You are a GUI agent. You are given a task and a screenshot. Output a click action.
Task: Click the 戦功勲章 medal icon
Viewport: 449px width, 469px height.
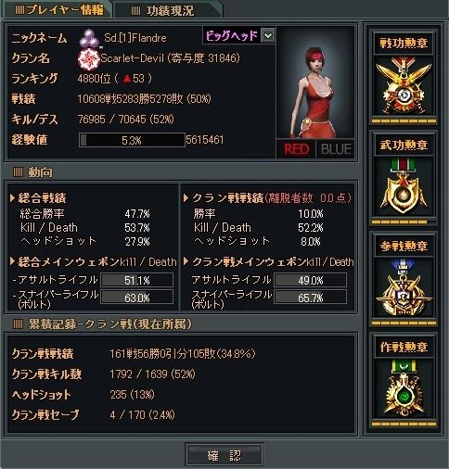404,85
